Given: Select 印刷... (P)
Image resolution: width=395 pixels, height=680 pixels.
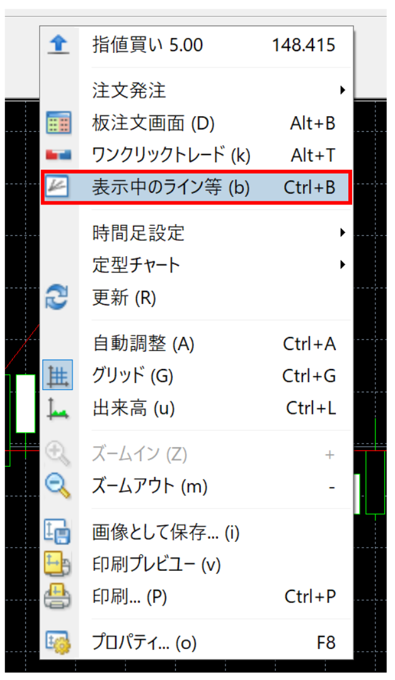Looking at the screenshot, I should [197, 597].
